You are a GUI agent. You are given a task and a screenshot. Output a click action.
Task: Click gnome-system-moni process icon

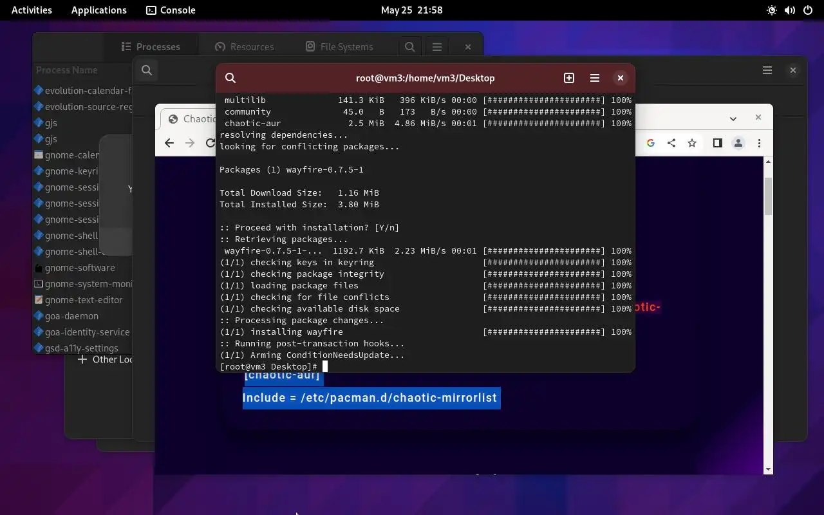click(x=39, y=284)
